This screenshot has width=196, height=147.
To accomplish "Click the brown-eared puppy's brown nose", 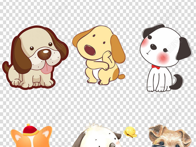I will click(44, 54).
